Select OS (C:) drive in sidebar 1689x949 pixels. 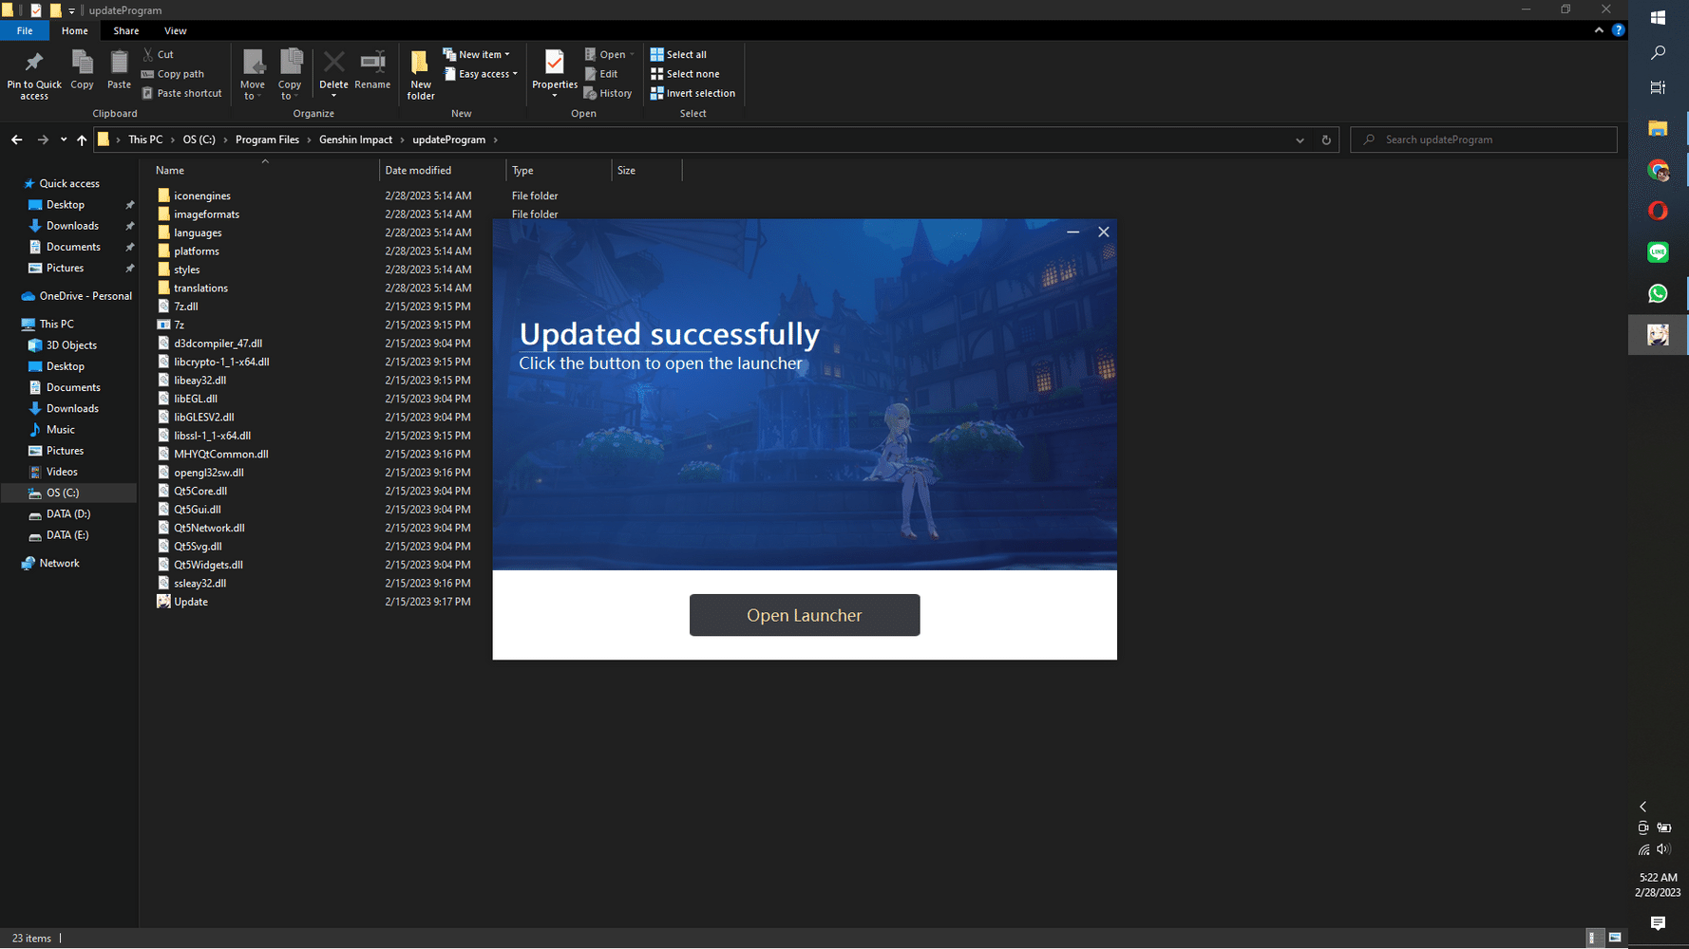(63, 493)
